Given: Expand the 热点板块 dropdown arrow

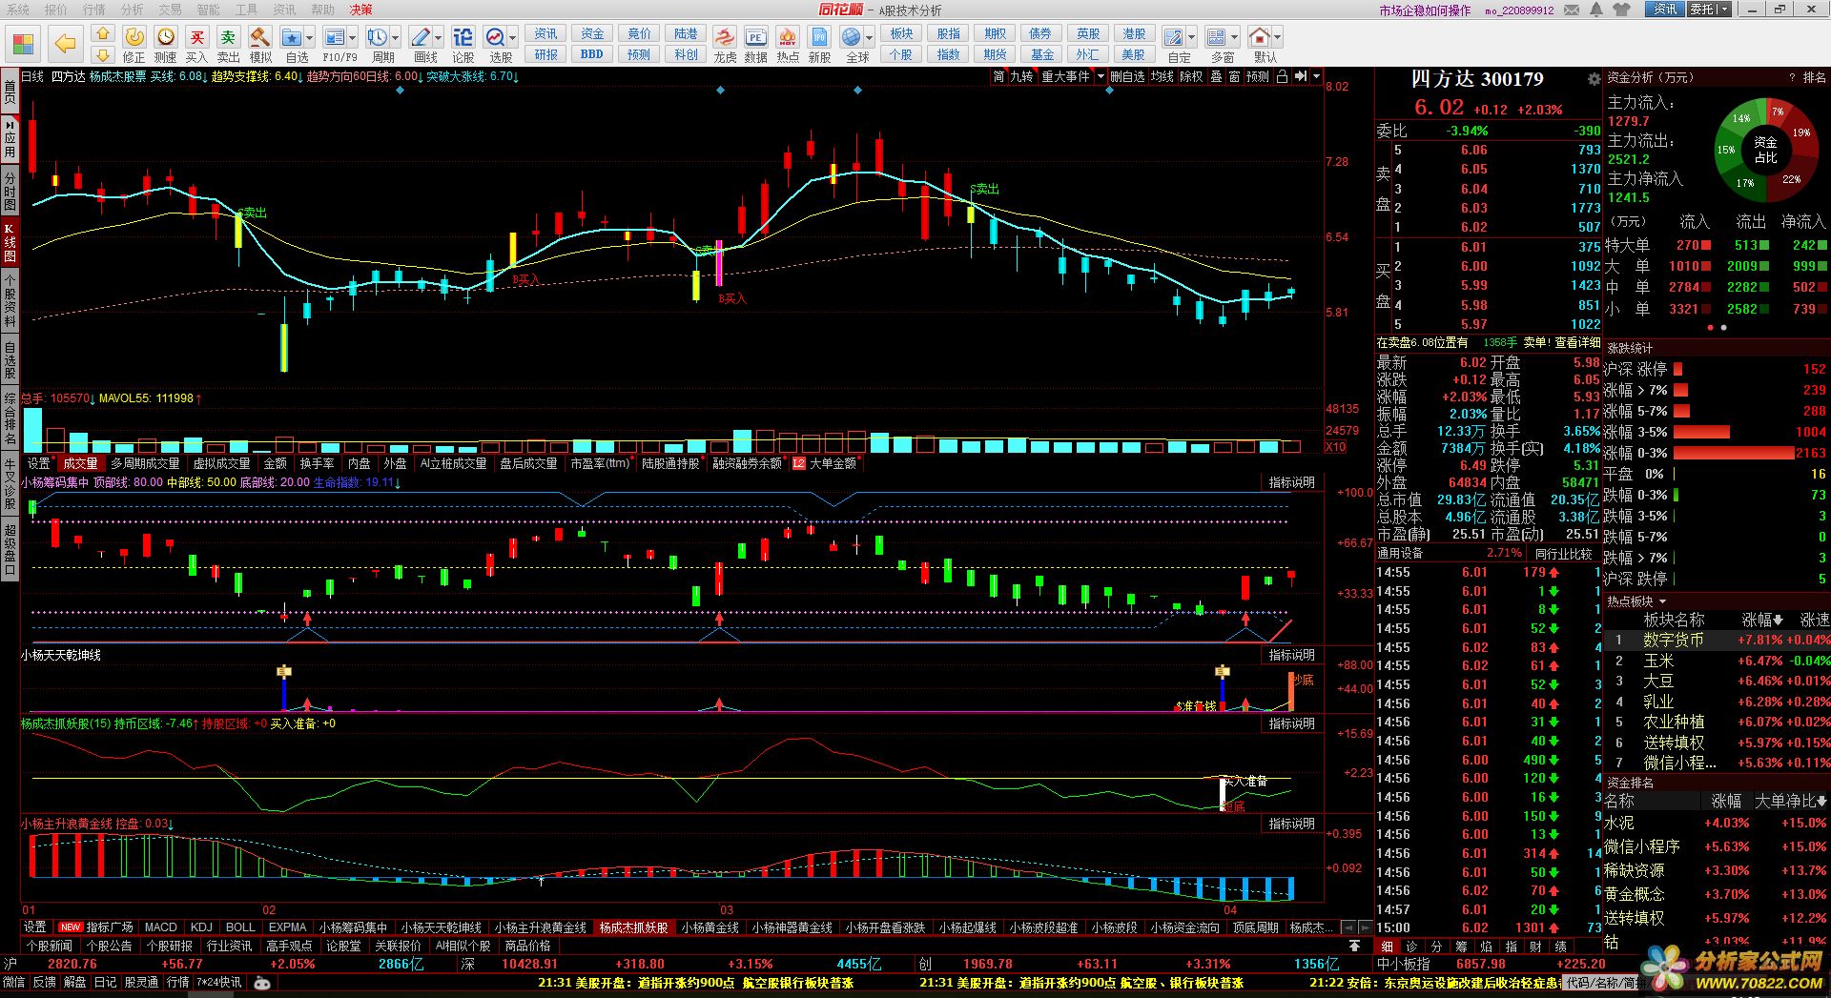Looking at the screenshot, I should [1663, 601].
